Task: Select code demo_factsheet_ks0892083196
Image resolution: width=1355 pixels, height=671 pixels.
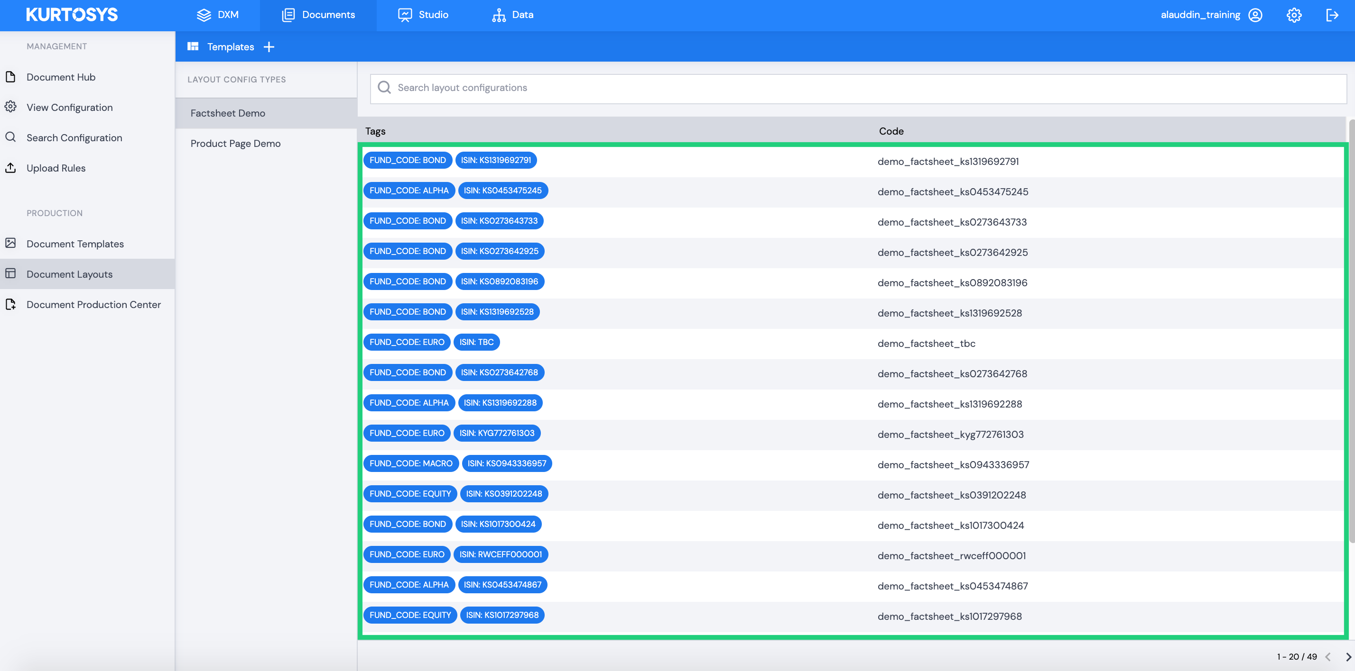Action: click(x=953, y=283)
